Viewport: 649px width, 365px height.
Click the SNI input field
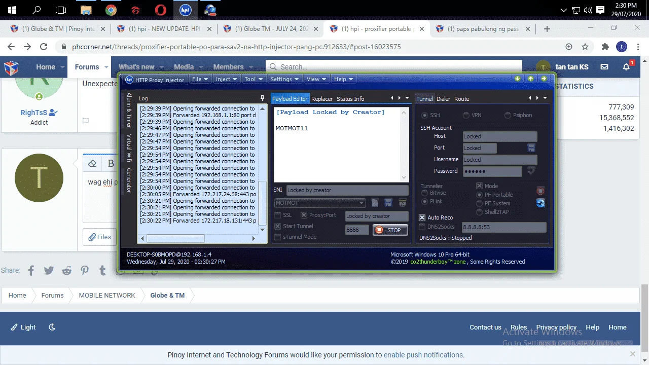[347, 190]
